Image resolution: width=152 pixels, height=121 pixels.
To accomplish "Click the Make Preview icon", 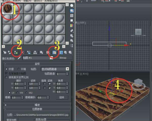I will click(x=72, y=31).
